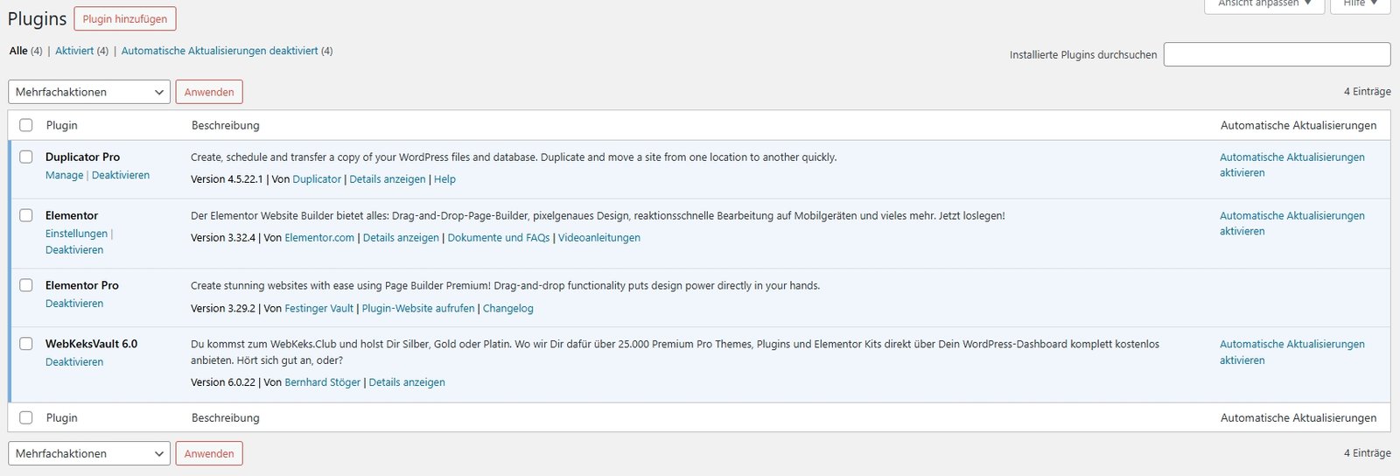Show 'Automatische Aktualisierungen deaktiviert' filter

click(220, 51)
